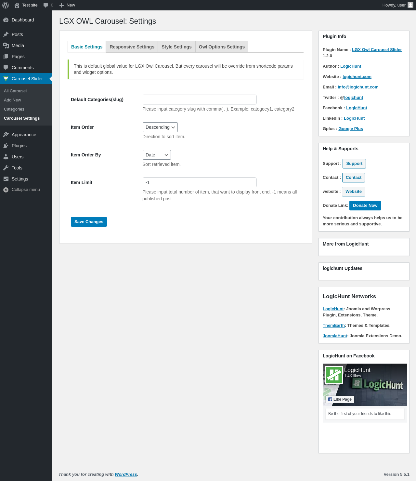416x481 pixels.
Task: Click the WordPress logo icon
Action: tap(6, 5)
